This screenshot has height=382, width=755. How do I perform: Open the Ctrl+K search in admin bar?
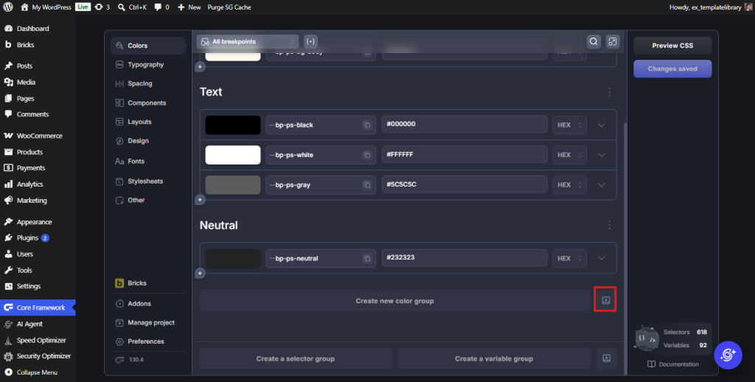pyautogui.click(x=133, y=7)
